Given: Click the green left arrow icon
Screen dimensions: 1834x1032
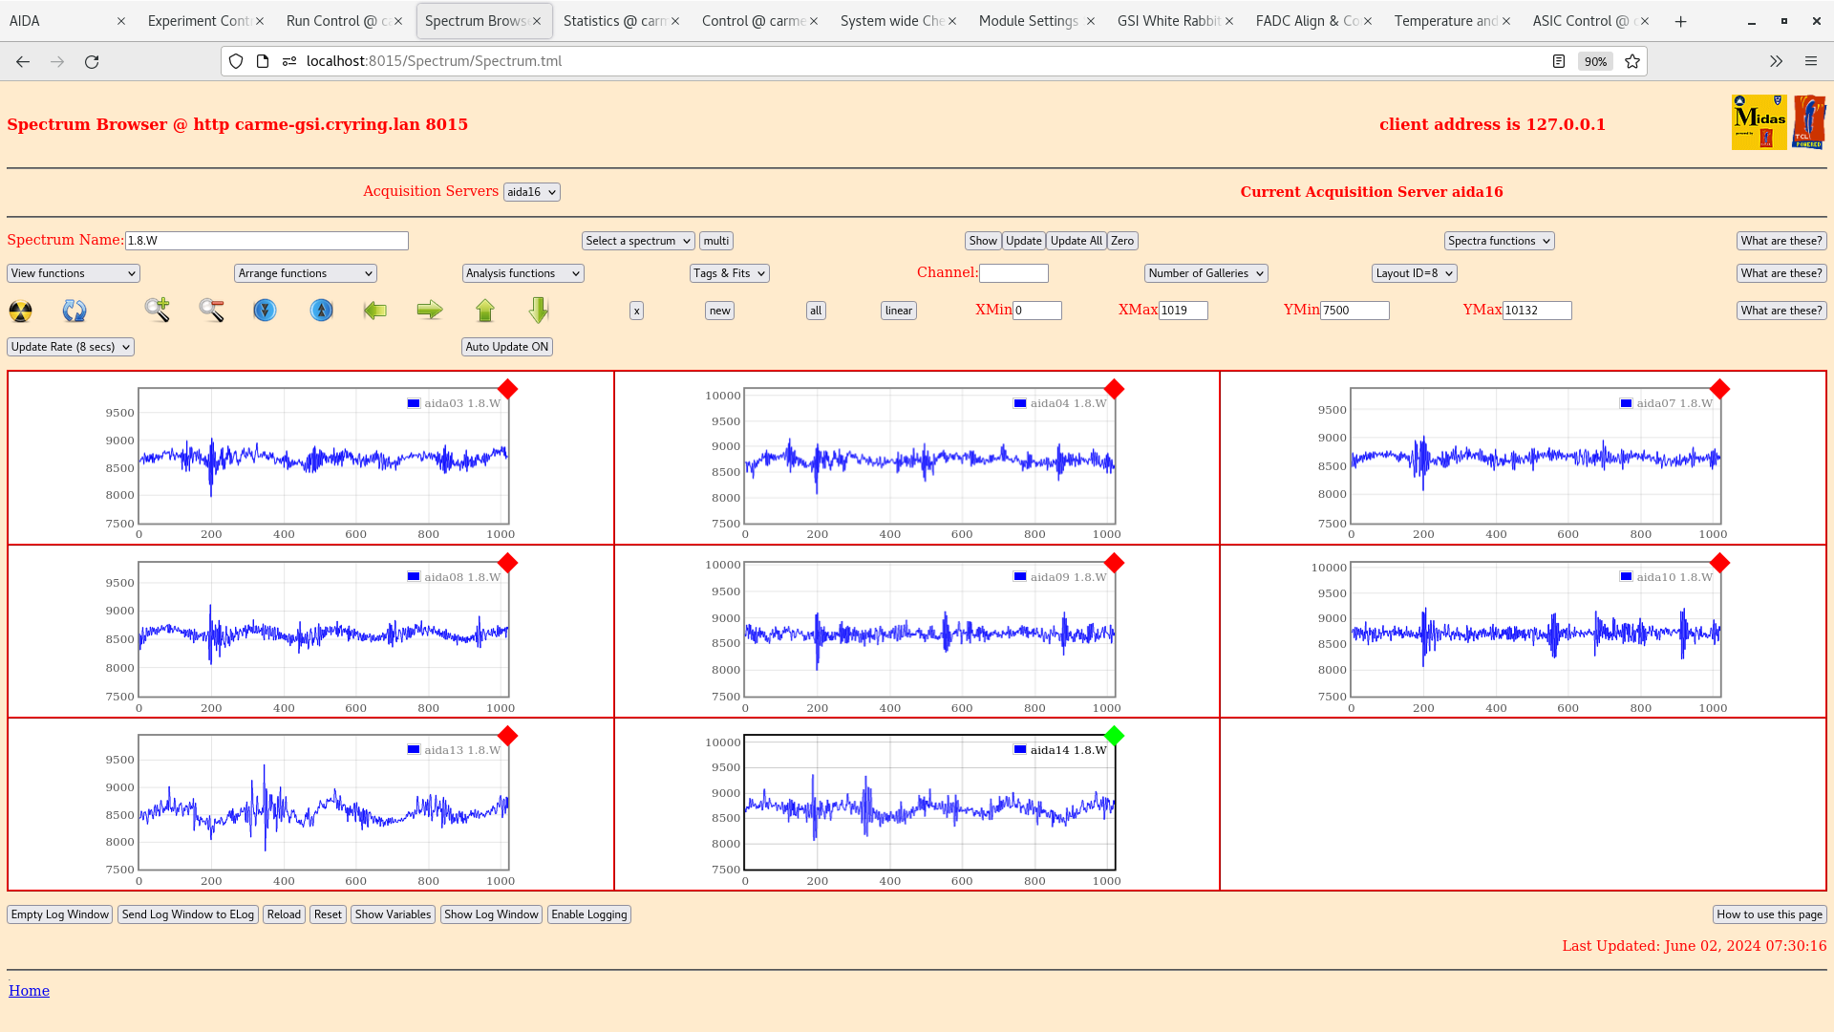Looking at the screenshot, I should click(375, 310).
